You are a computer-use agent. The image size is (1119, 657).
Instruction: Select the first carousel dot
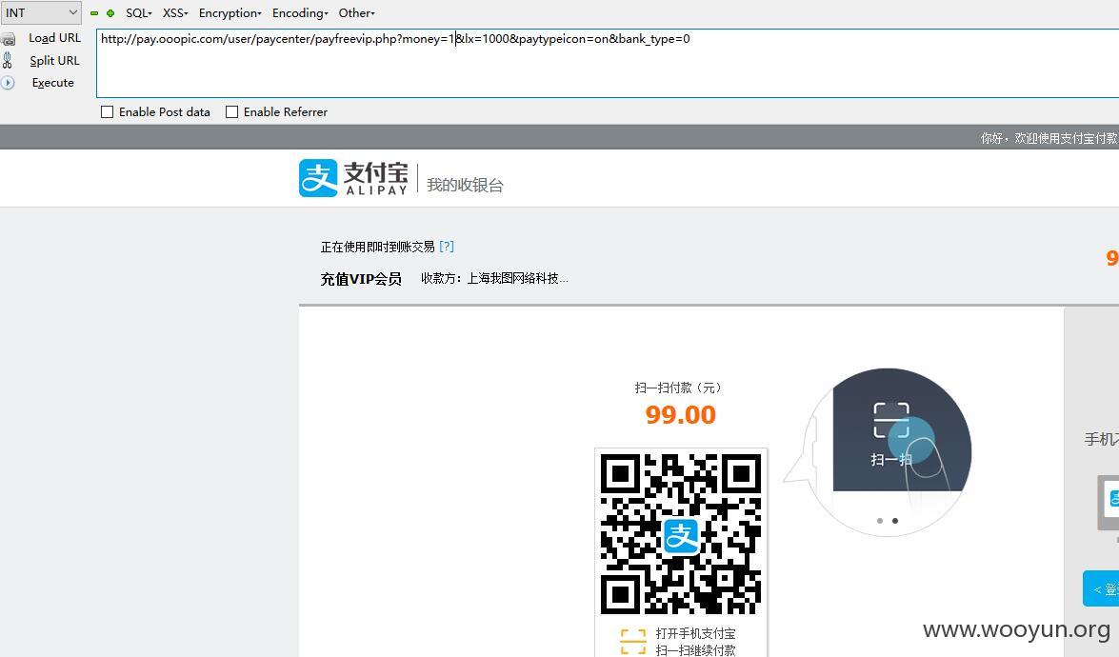coord(880,521)
